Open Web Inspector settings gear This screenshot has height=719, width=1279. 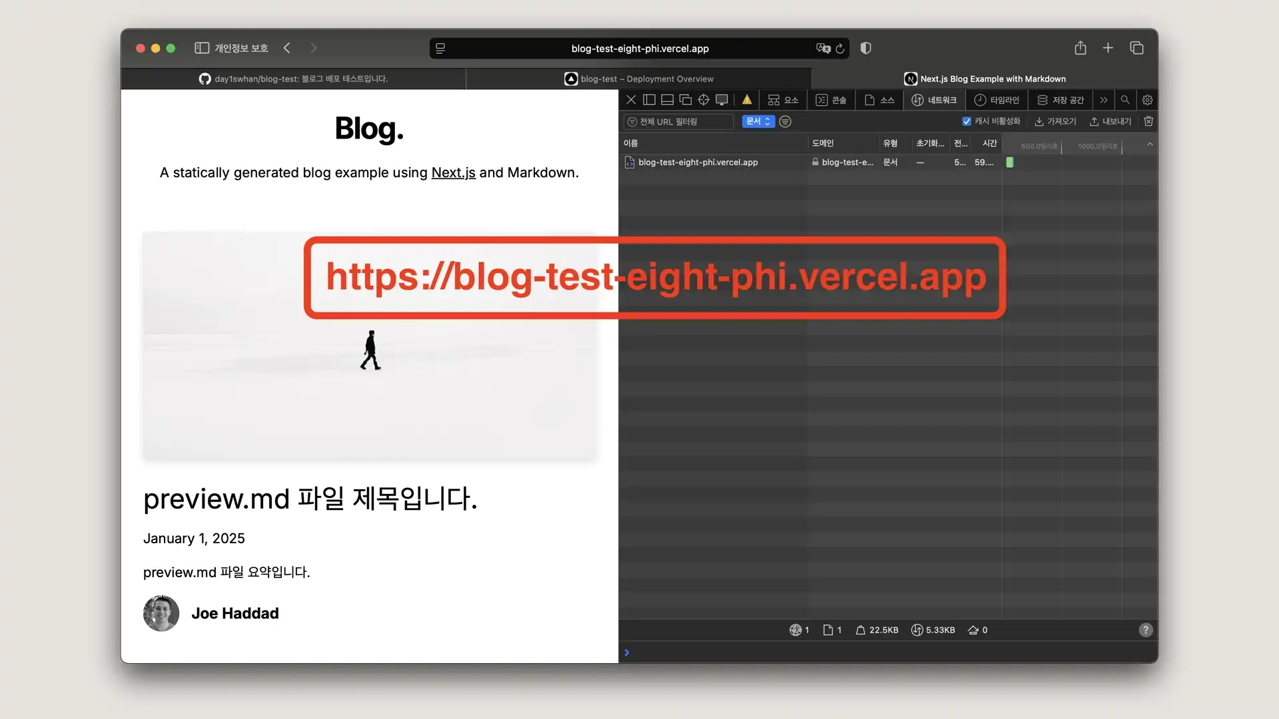(x=1147, y=100)
